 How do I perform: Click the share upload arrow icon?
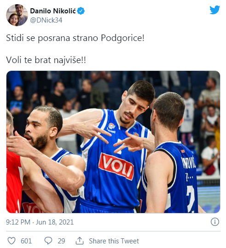[80, 241]
